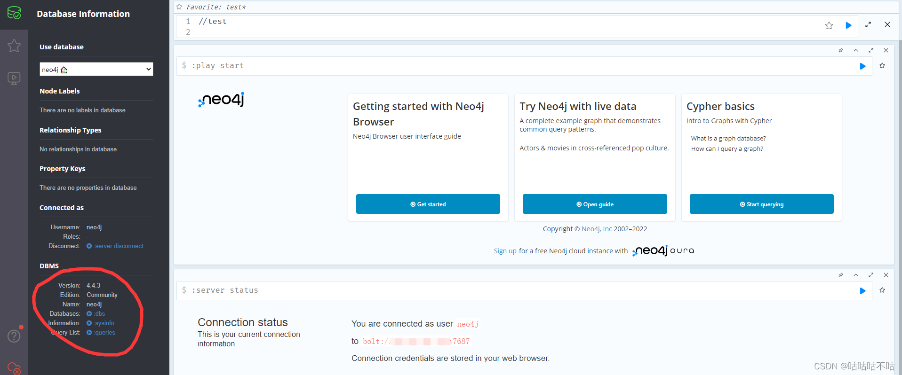Open the Guides play sidebar icon
This screenshot has height=375, width=902.
(x=14, y=78)
